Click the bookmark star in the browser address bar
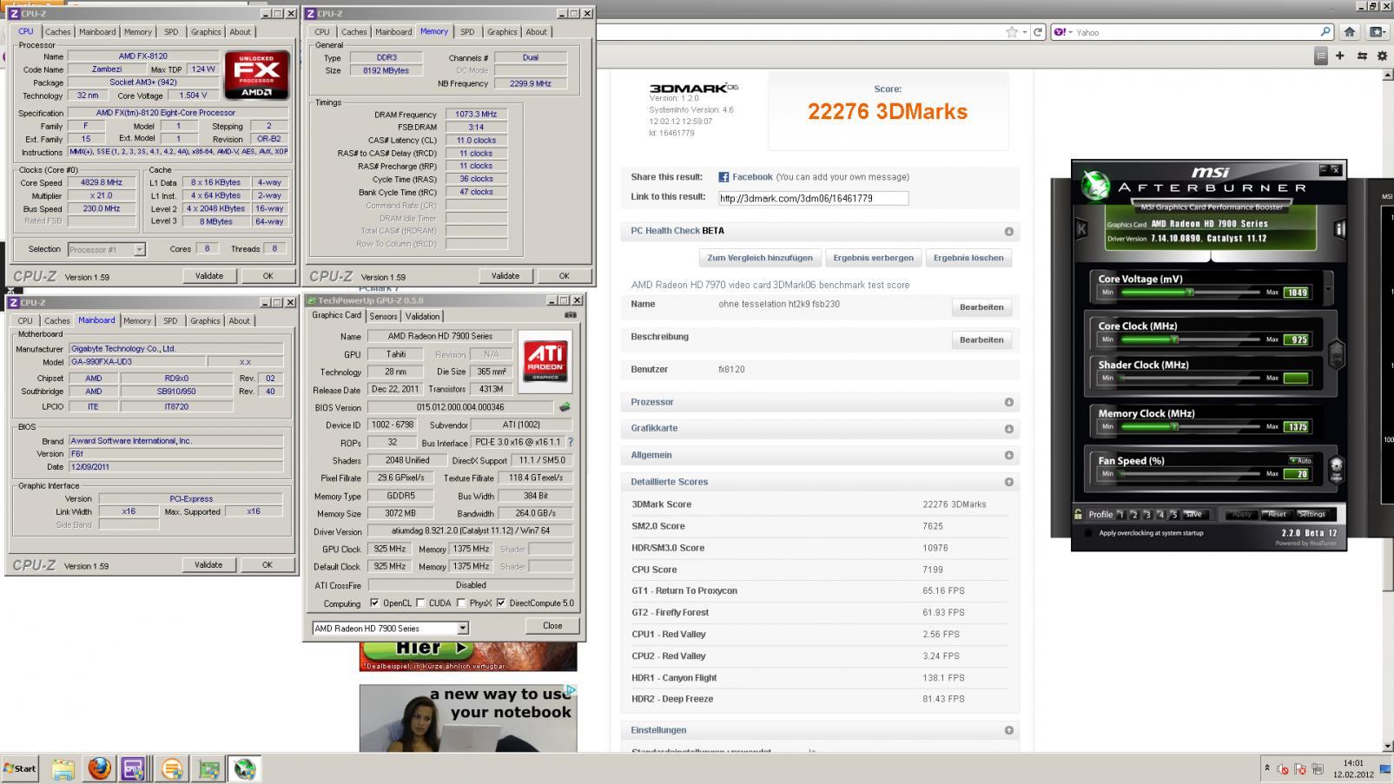Screen dimensions: 1394x784 (1012, 32)
